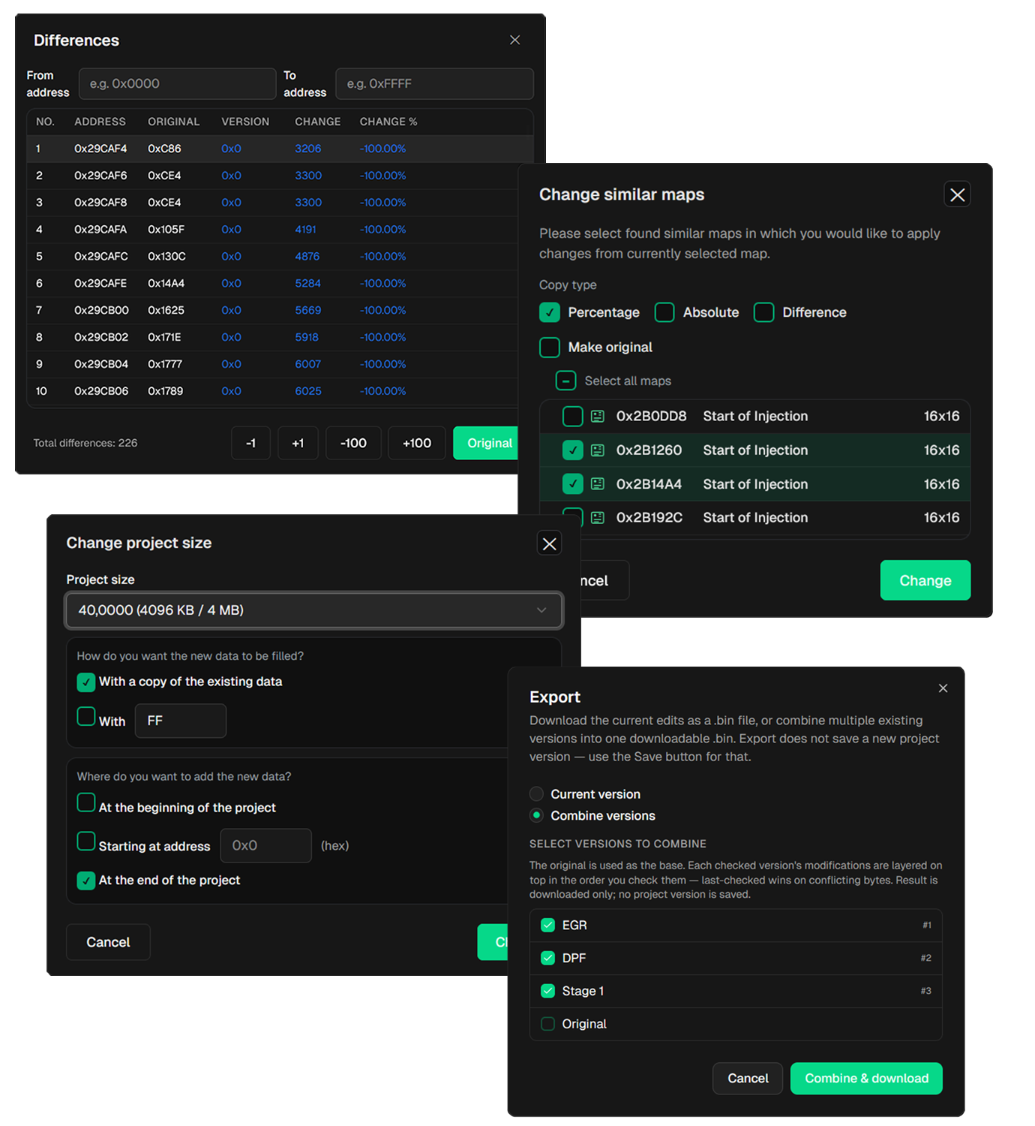The height and width of the screenshot is (1126, 1035).
Task: Check the With fill value option
Action: coord(86,716)
